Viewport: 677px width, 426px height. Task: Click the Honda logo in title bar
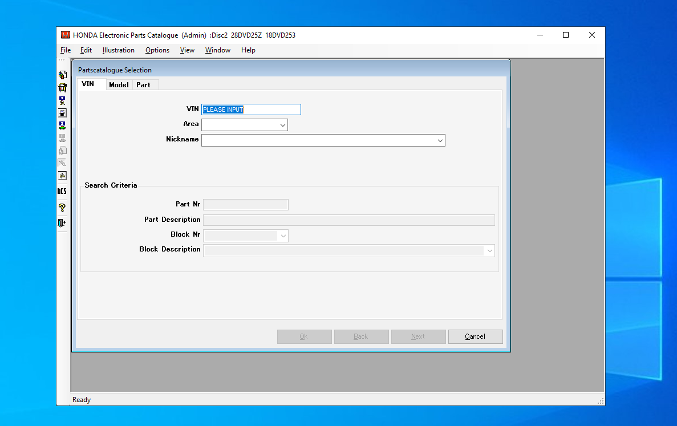(x=66, y=35)
